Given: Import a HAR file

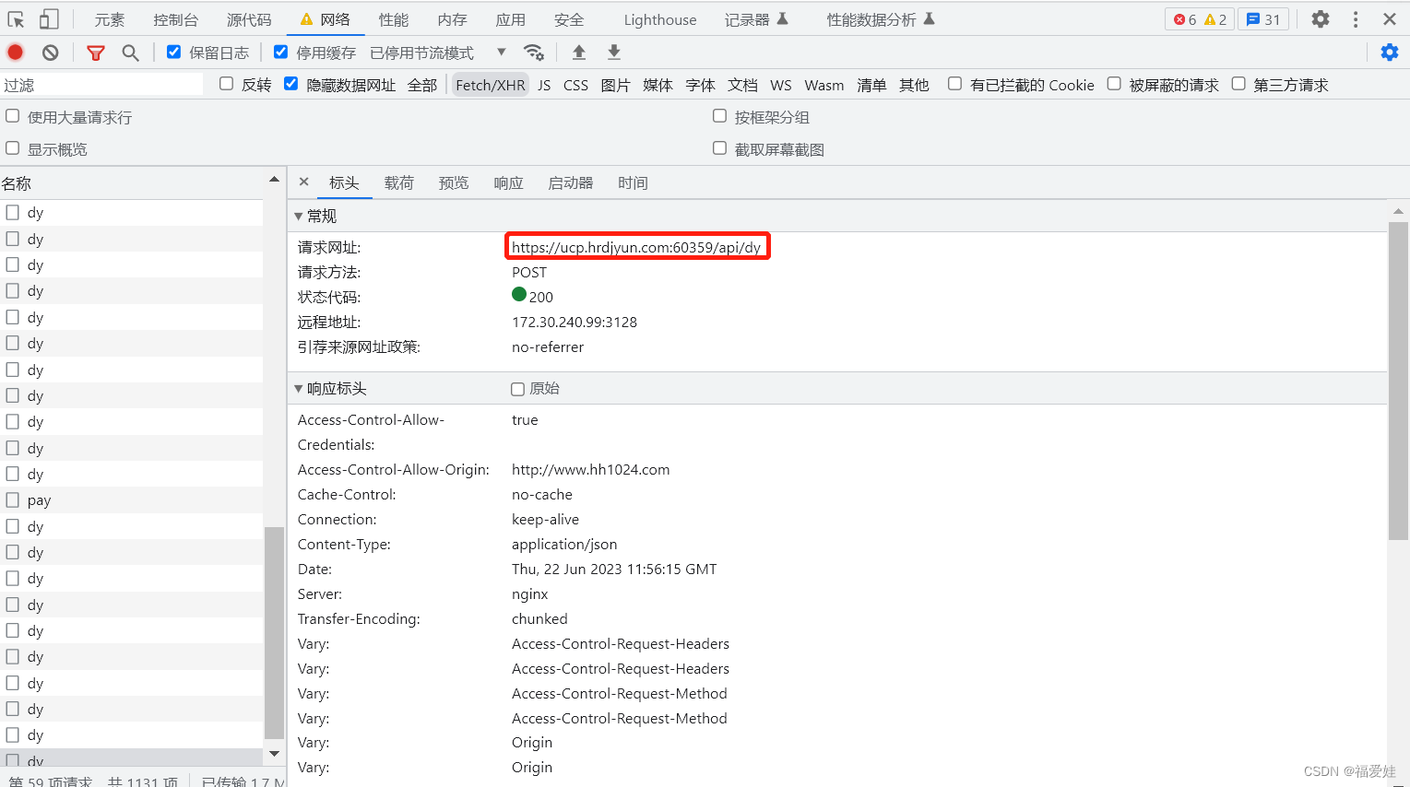Looking at the screenshot, I should click(x=578, y=53).
